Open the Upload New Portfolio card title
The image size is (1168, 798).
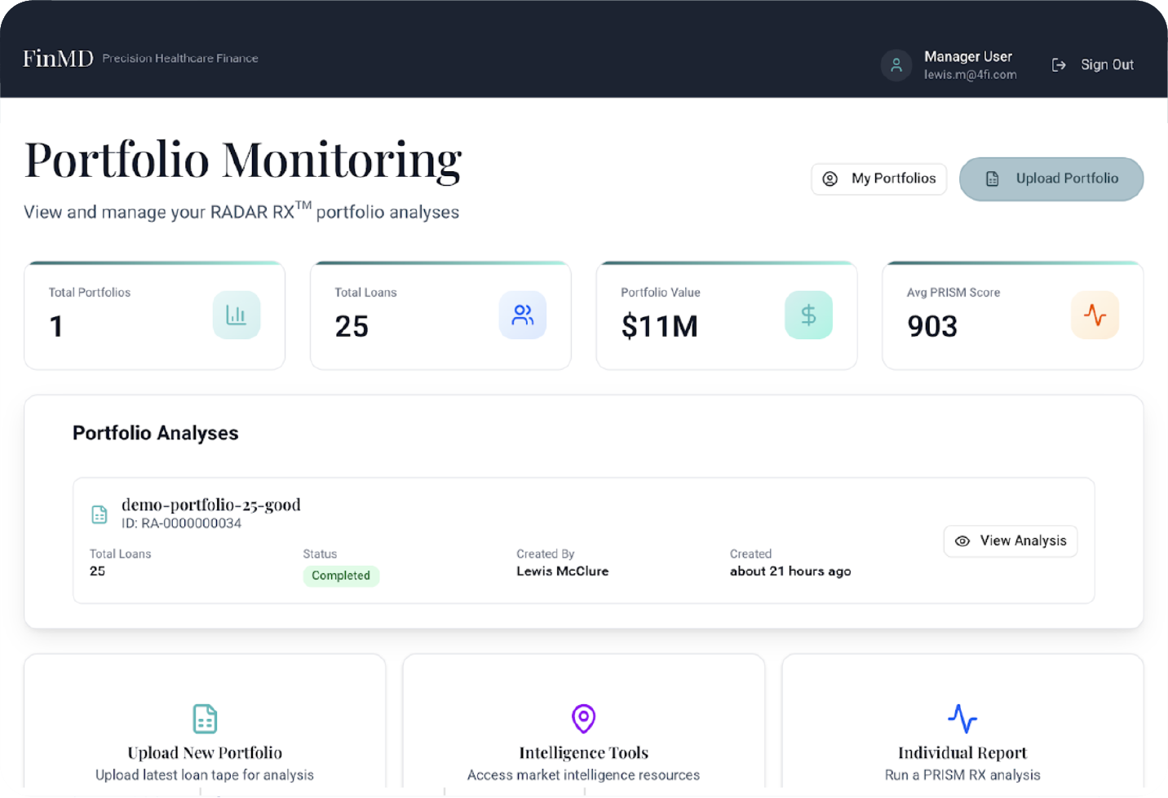point(205,753)
